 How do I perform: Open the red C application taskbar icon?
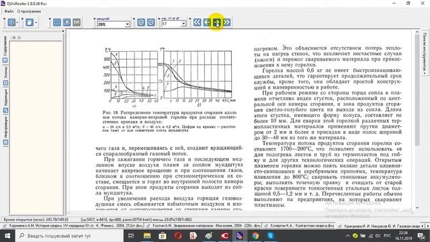224,236
